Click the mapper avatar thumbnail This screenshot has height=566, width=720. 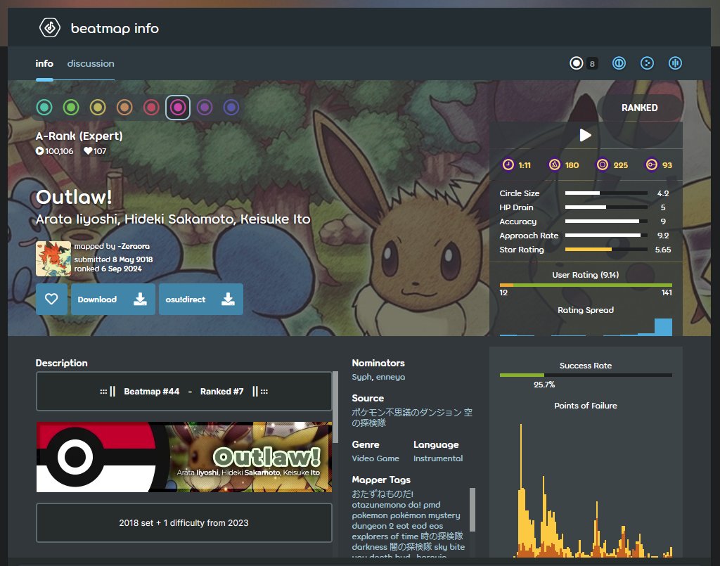pyautogui.click(x=53, y=259)
